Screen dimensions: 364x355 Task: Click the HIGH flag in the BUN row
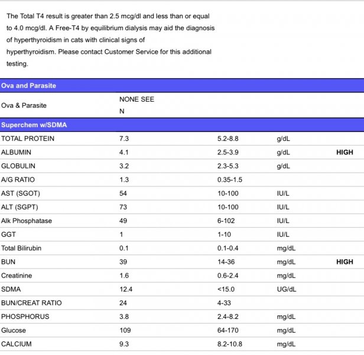point(344,262)
